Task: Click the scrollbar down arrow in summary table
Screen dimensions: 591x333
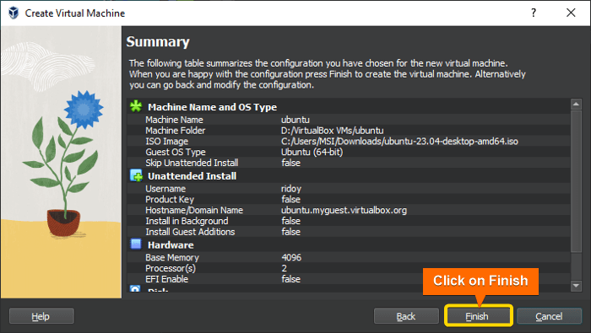Action: click(576, 286)
